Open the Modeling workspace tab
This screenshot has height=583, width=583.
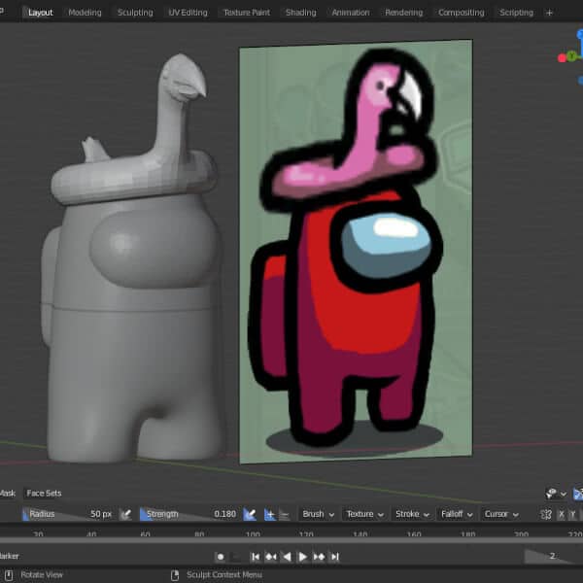85,13
